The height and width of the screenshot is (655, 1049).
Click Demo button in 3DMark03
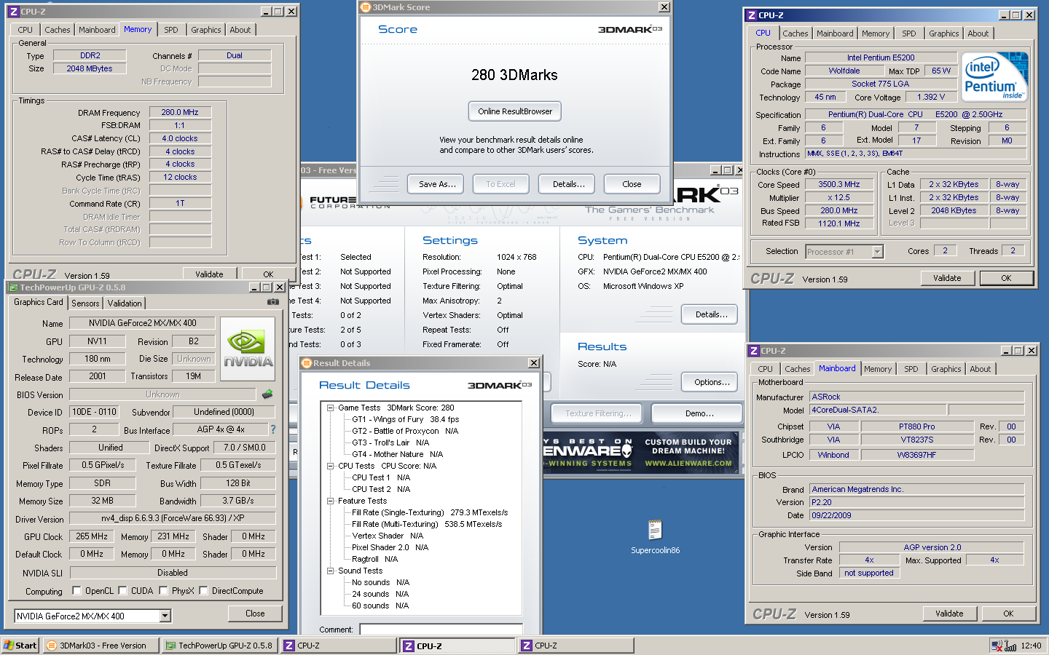[x=697, y=413]
